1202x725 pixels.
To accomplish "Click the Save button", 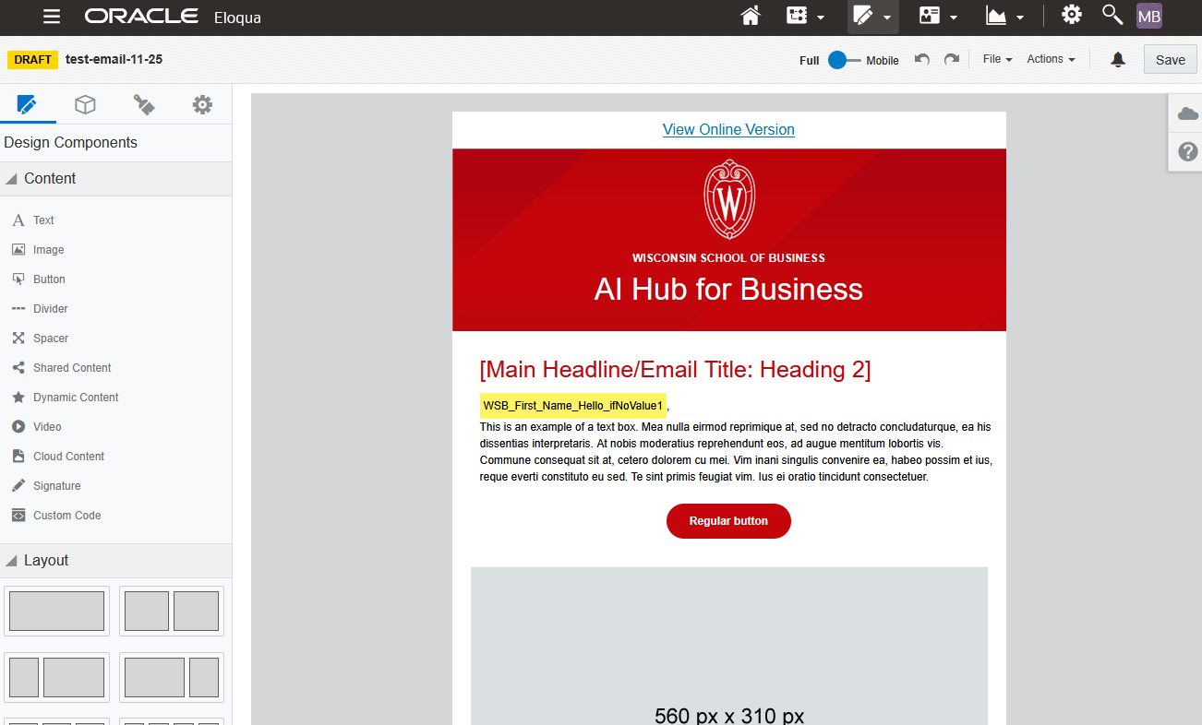I will 1170,60.
